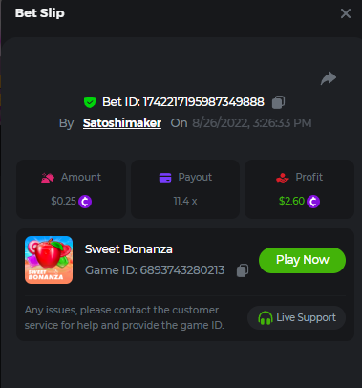Close the Bet Slip dialog

pyautogui.click(x=346, y=13)
